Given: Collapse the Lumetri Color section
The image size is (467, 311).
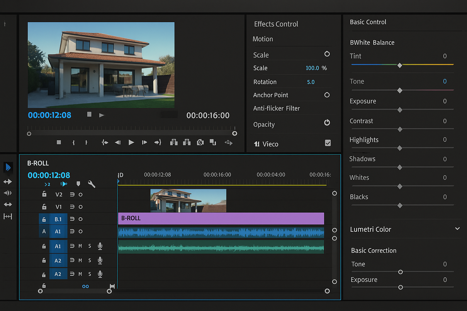Looking at the screenshot, I should tap(457, 229).
